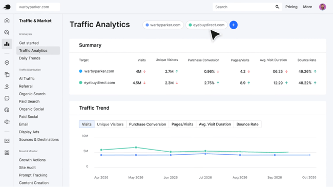Select the eyebuydirect.com domain chip

coord(206,25)
